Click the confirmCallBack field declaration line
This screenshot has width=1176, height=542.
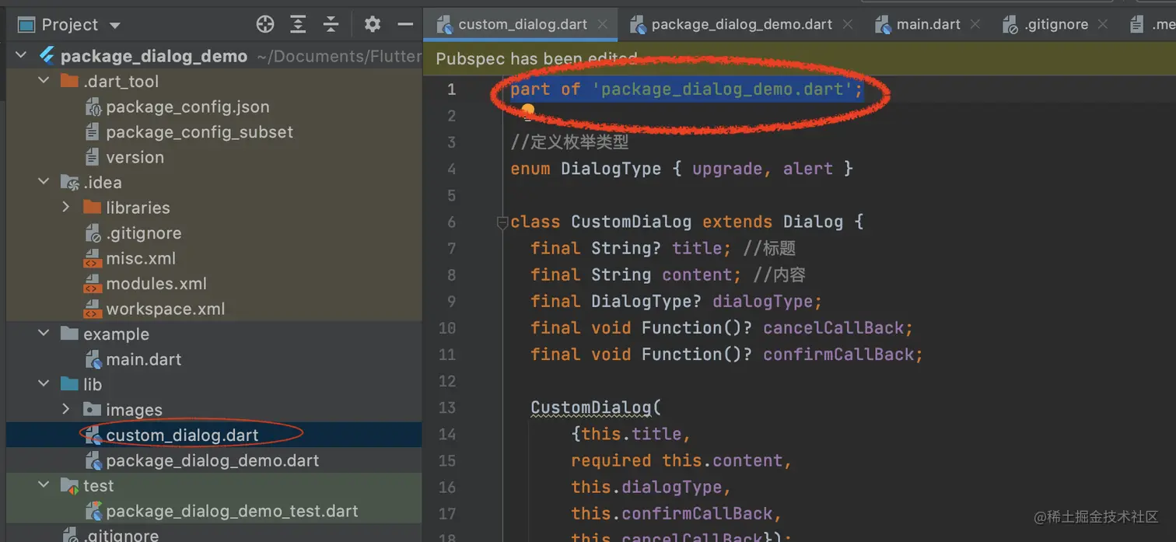pyautogui.click(x=726, y=355)
